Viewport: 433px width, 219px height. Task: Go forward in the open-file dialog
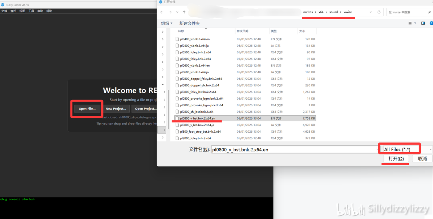point(170,12)
